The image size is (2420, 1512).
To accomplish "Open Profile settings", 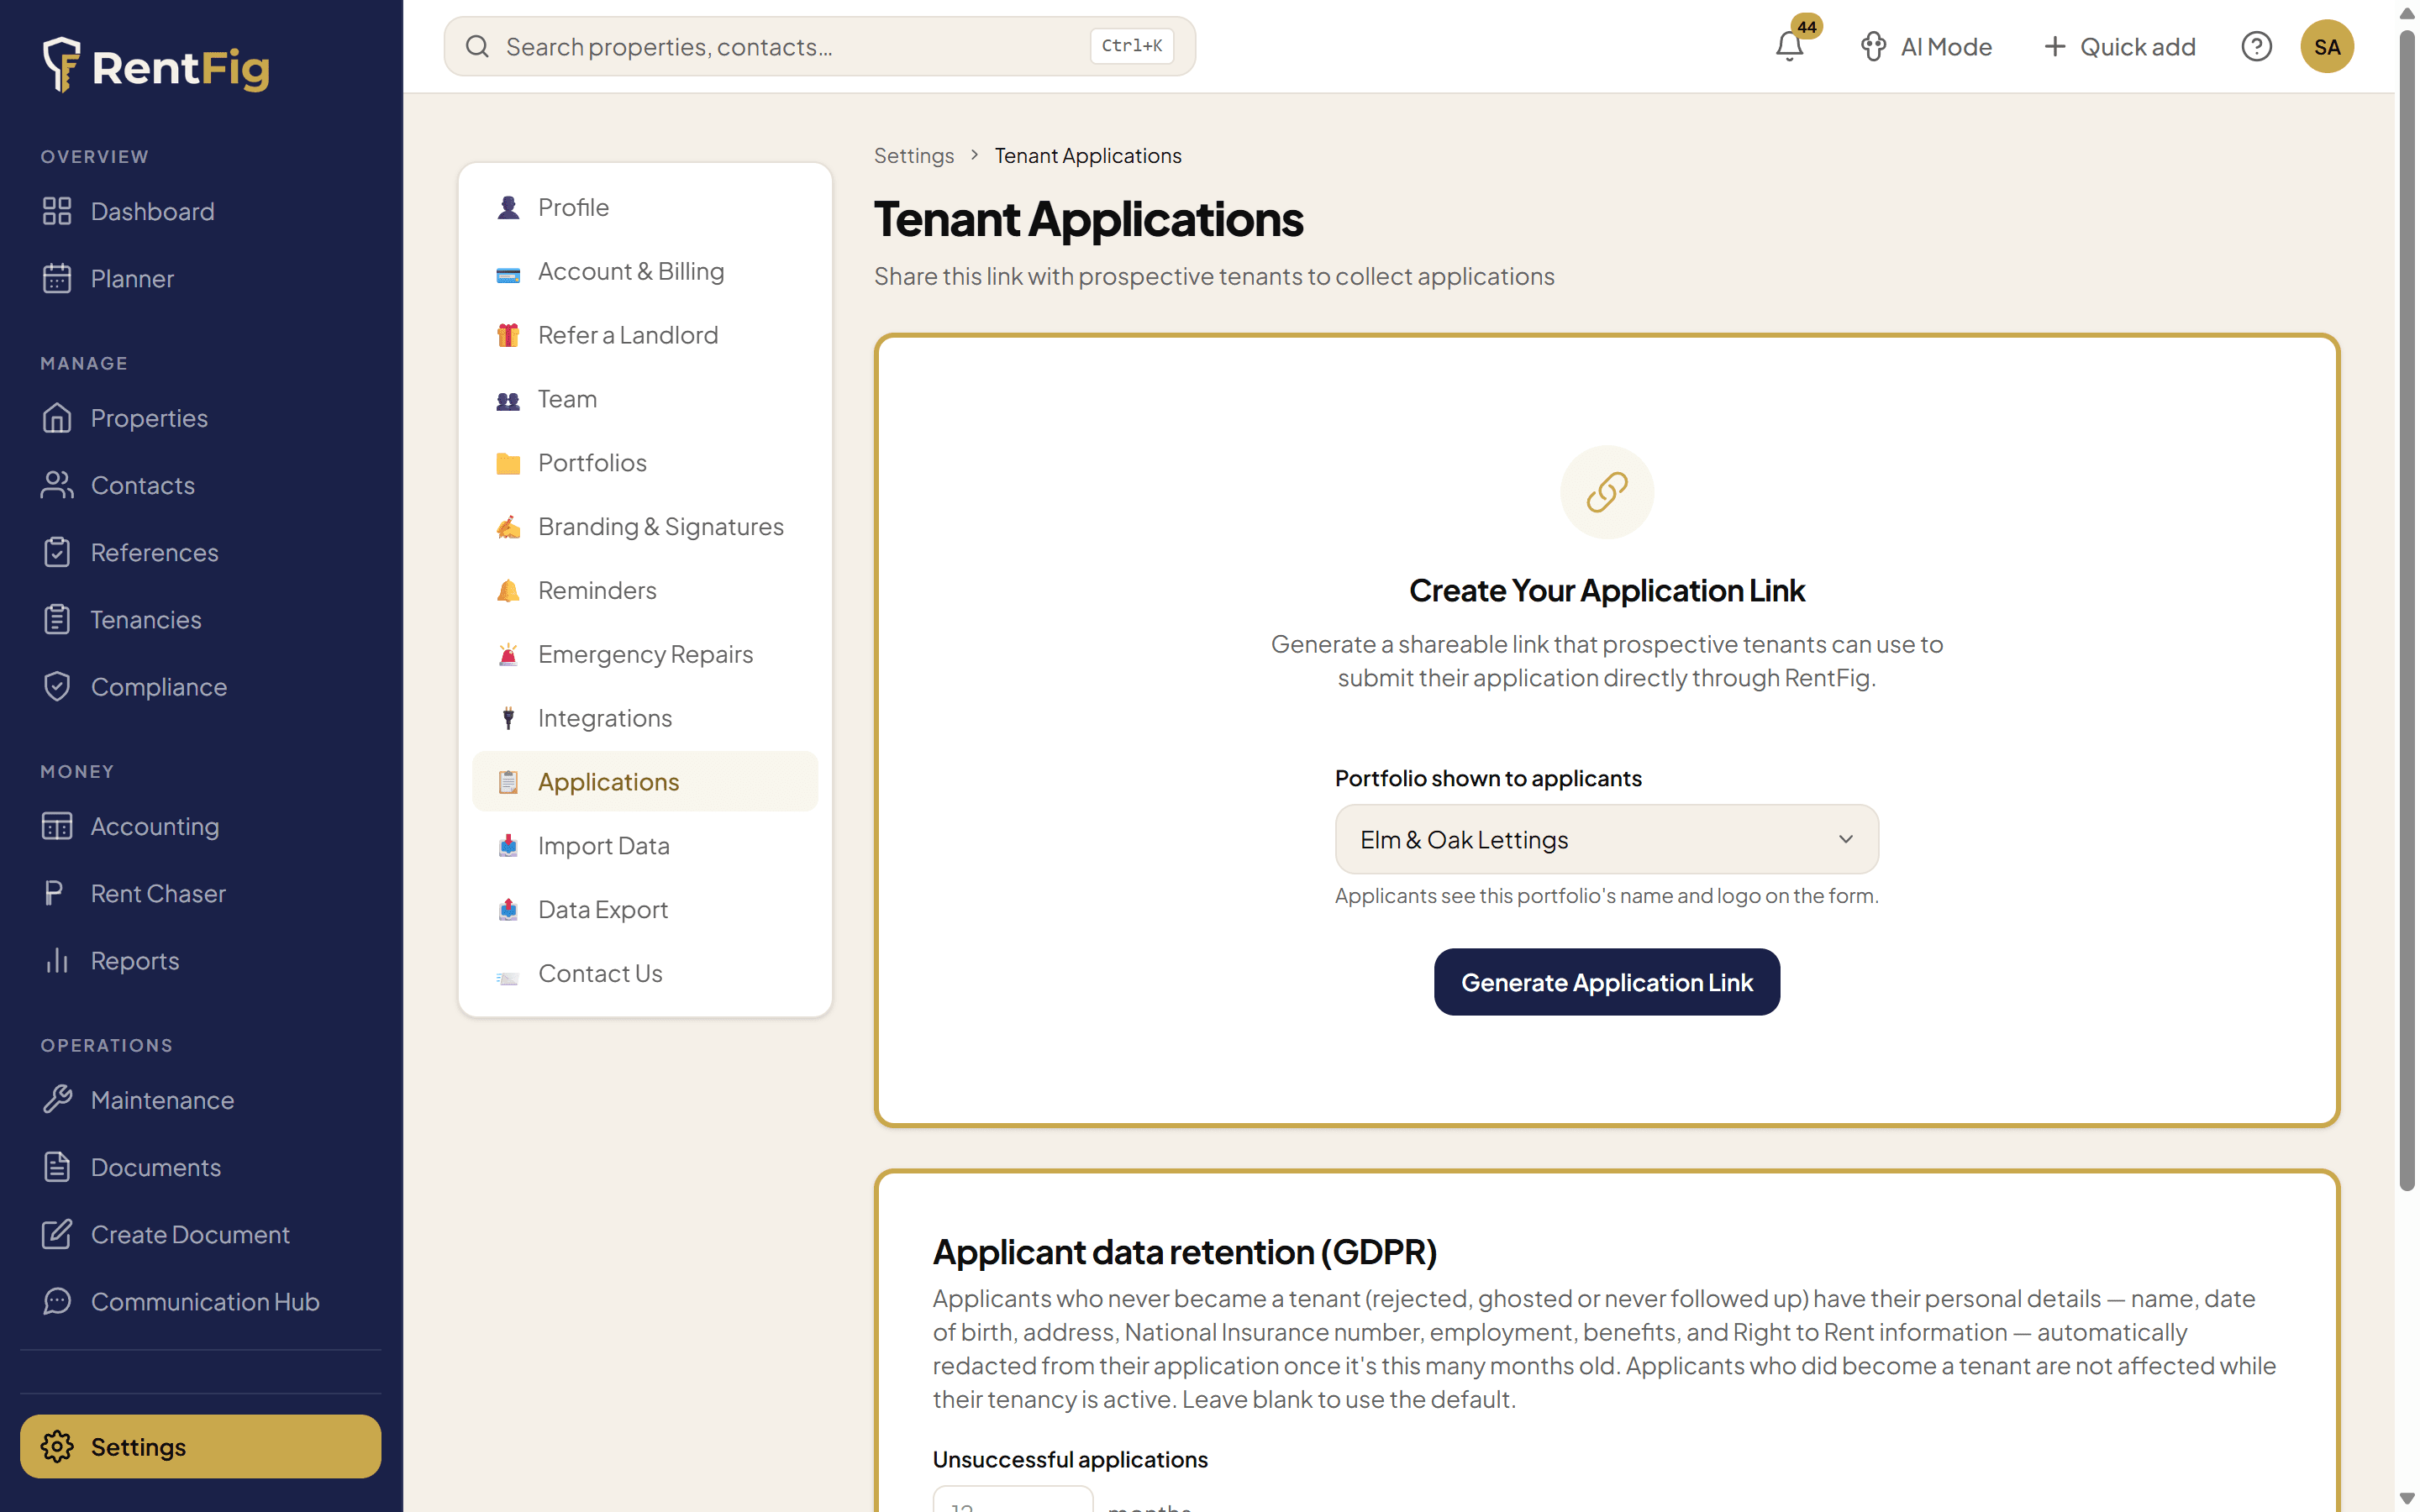I will pos(645,207).
